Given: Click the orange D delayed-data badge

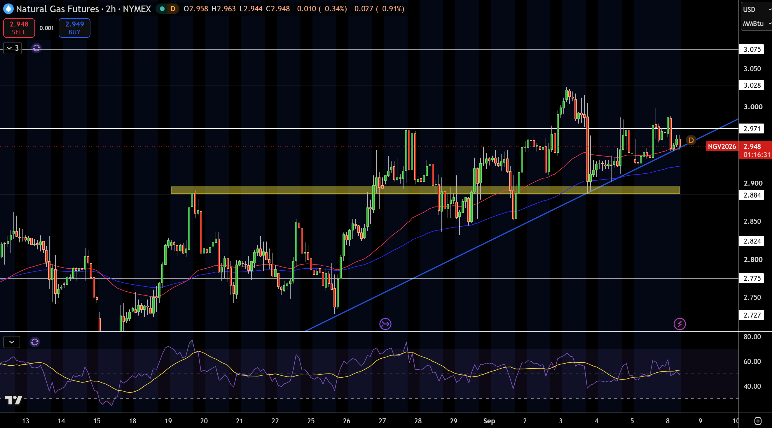Looking at the screenshot, I should [x=173, y=9].
